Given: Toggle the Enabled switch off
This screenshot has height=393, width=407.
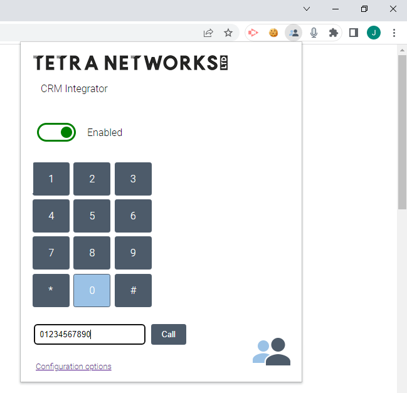Looking at the screenshot, I should (56, 132).
